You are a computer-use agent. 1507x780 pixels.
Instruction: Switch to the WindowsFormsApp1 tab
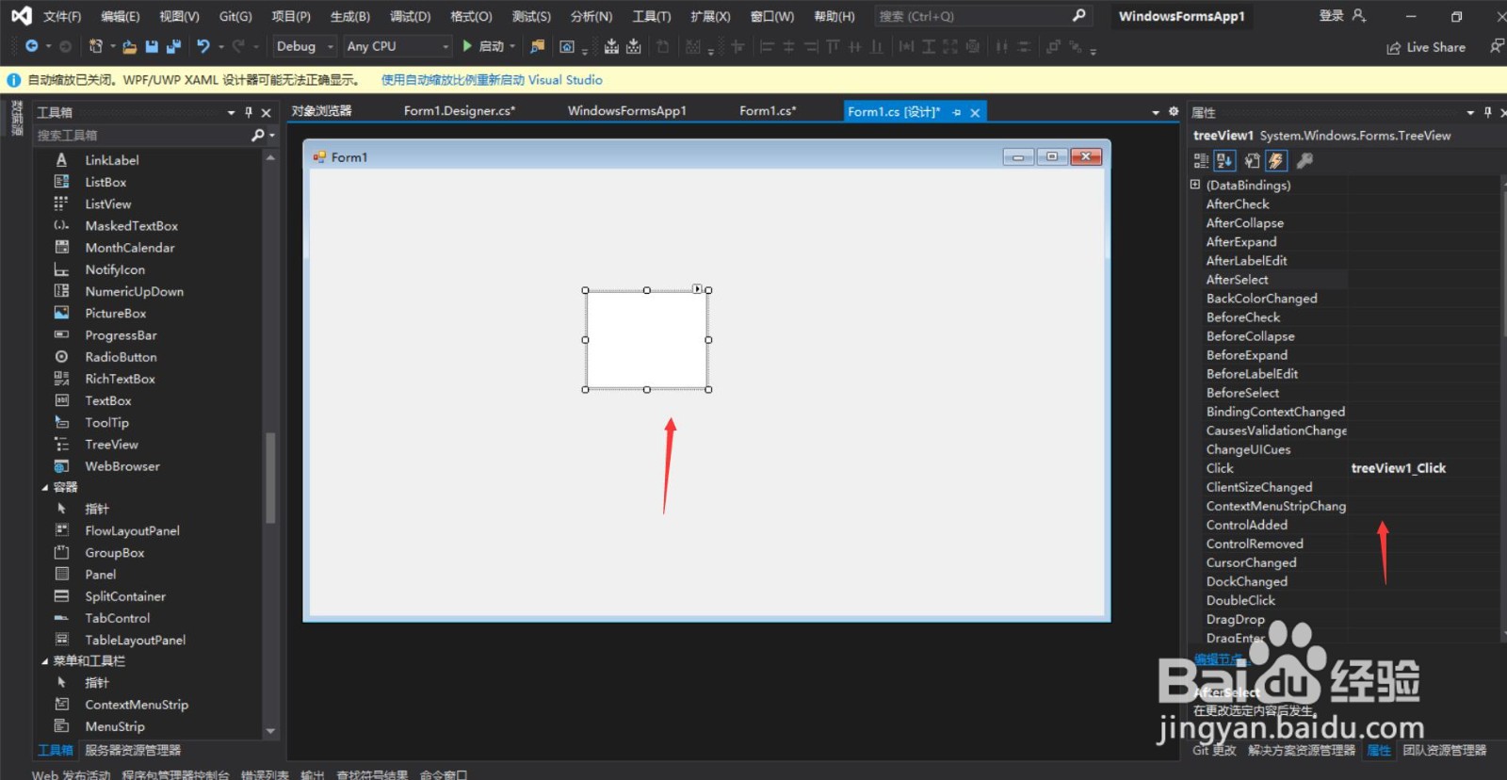[x=627, y=111]
